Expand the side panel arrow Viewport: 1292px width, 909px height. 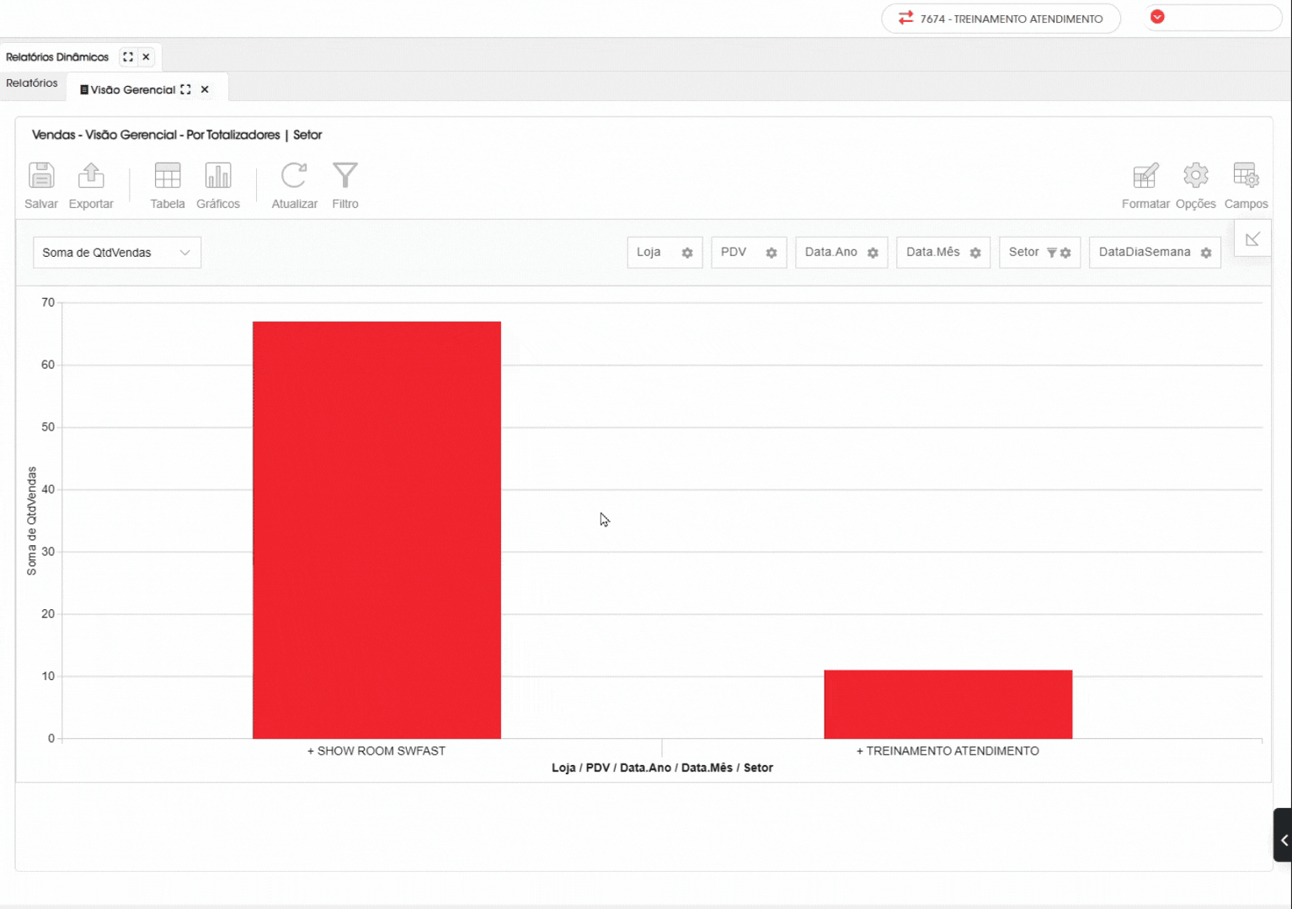pos(1283,836)
